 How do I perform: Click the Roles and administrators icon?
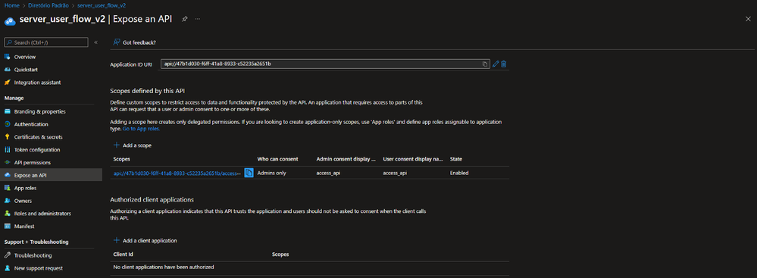point(8,214)
